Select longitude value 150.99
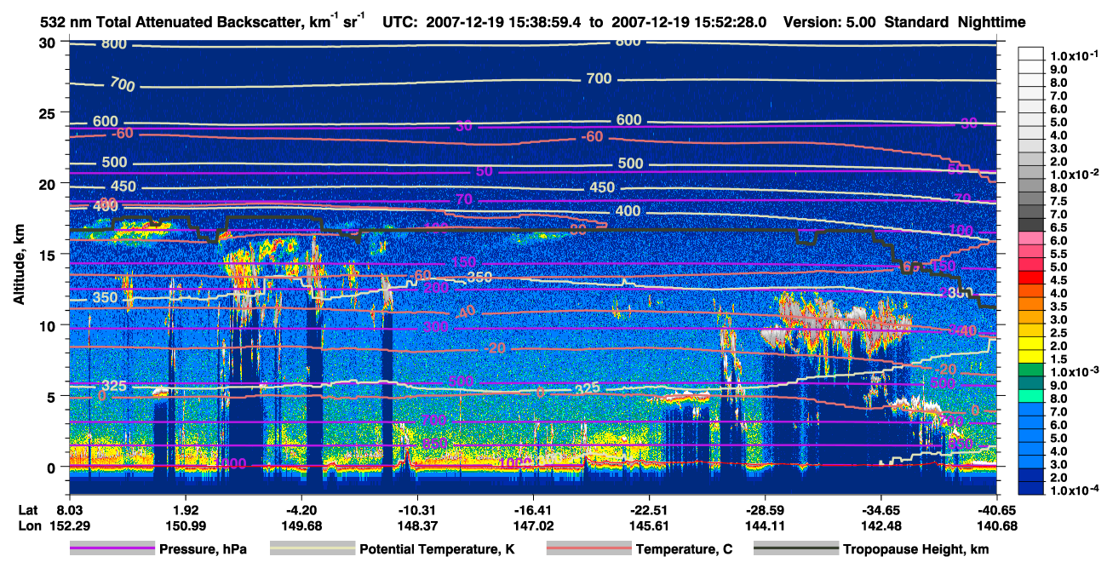Image resolution: width=1107 pixels, height=568 pixels. [185, 525]
